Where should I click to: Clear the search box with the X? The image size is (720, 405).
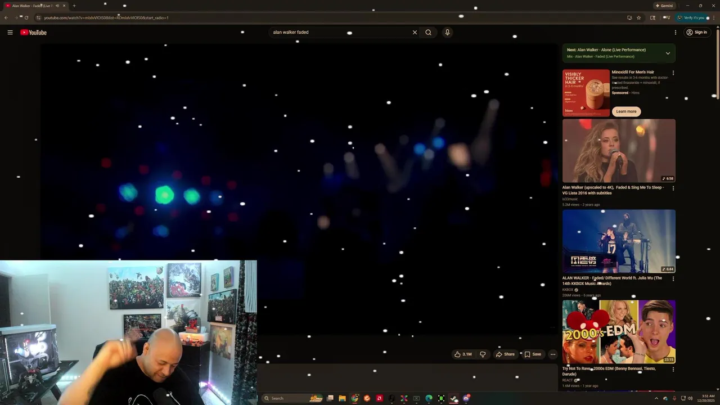(x=415, y=33)
